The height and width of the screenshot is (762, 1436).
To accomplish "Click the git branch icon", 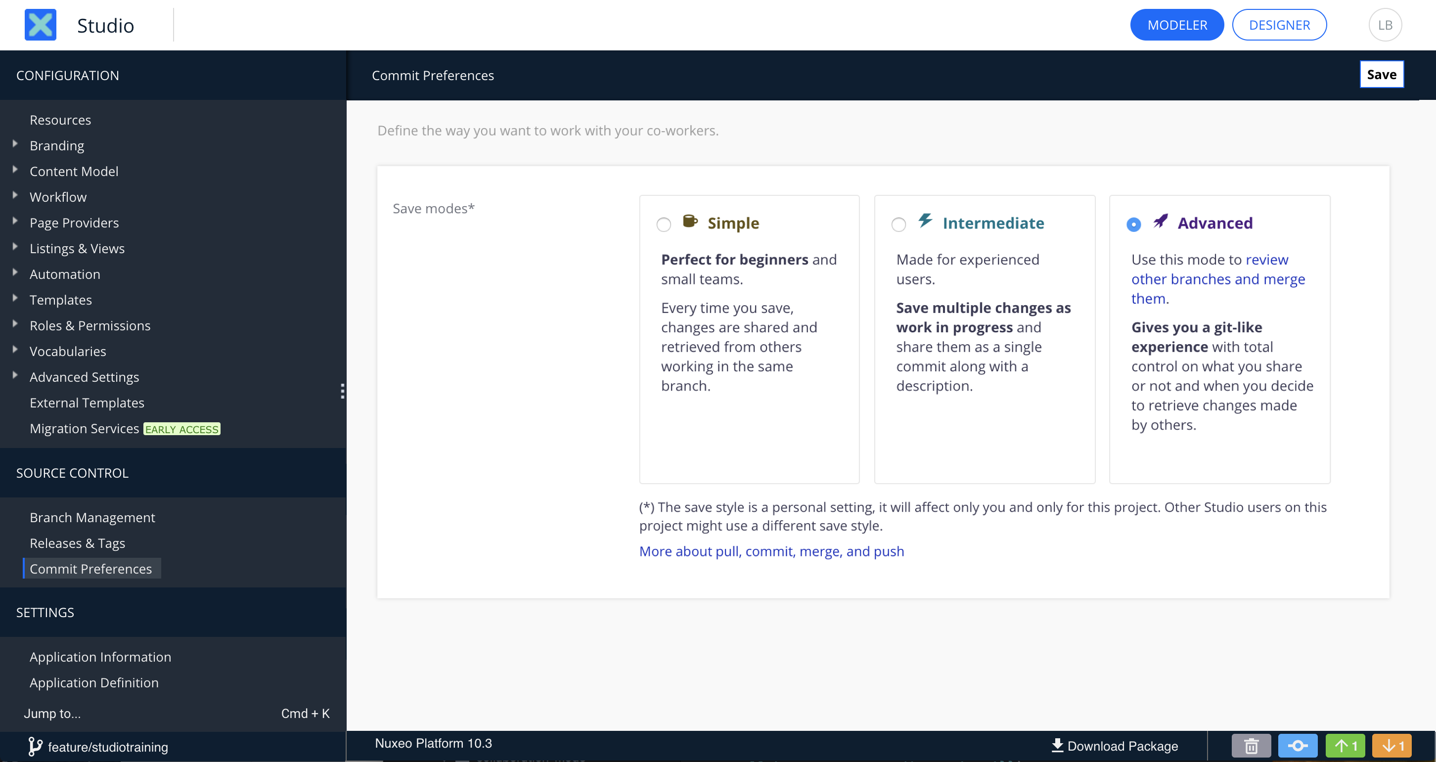I will click(x=35, y=746).
